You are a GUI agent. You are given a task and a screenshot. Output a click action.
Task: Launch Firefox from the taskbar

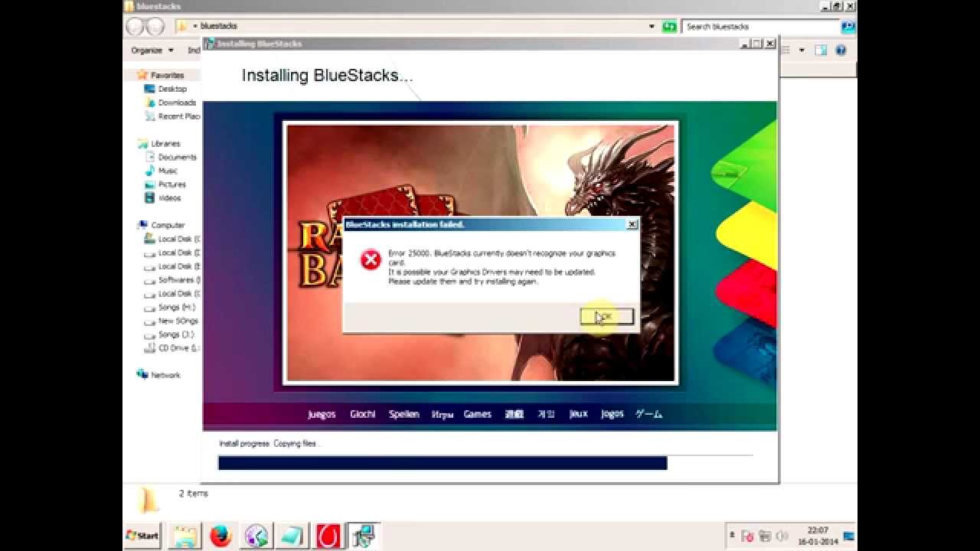click(x=220, y=536)
